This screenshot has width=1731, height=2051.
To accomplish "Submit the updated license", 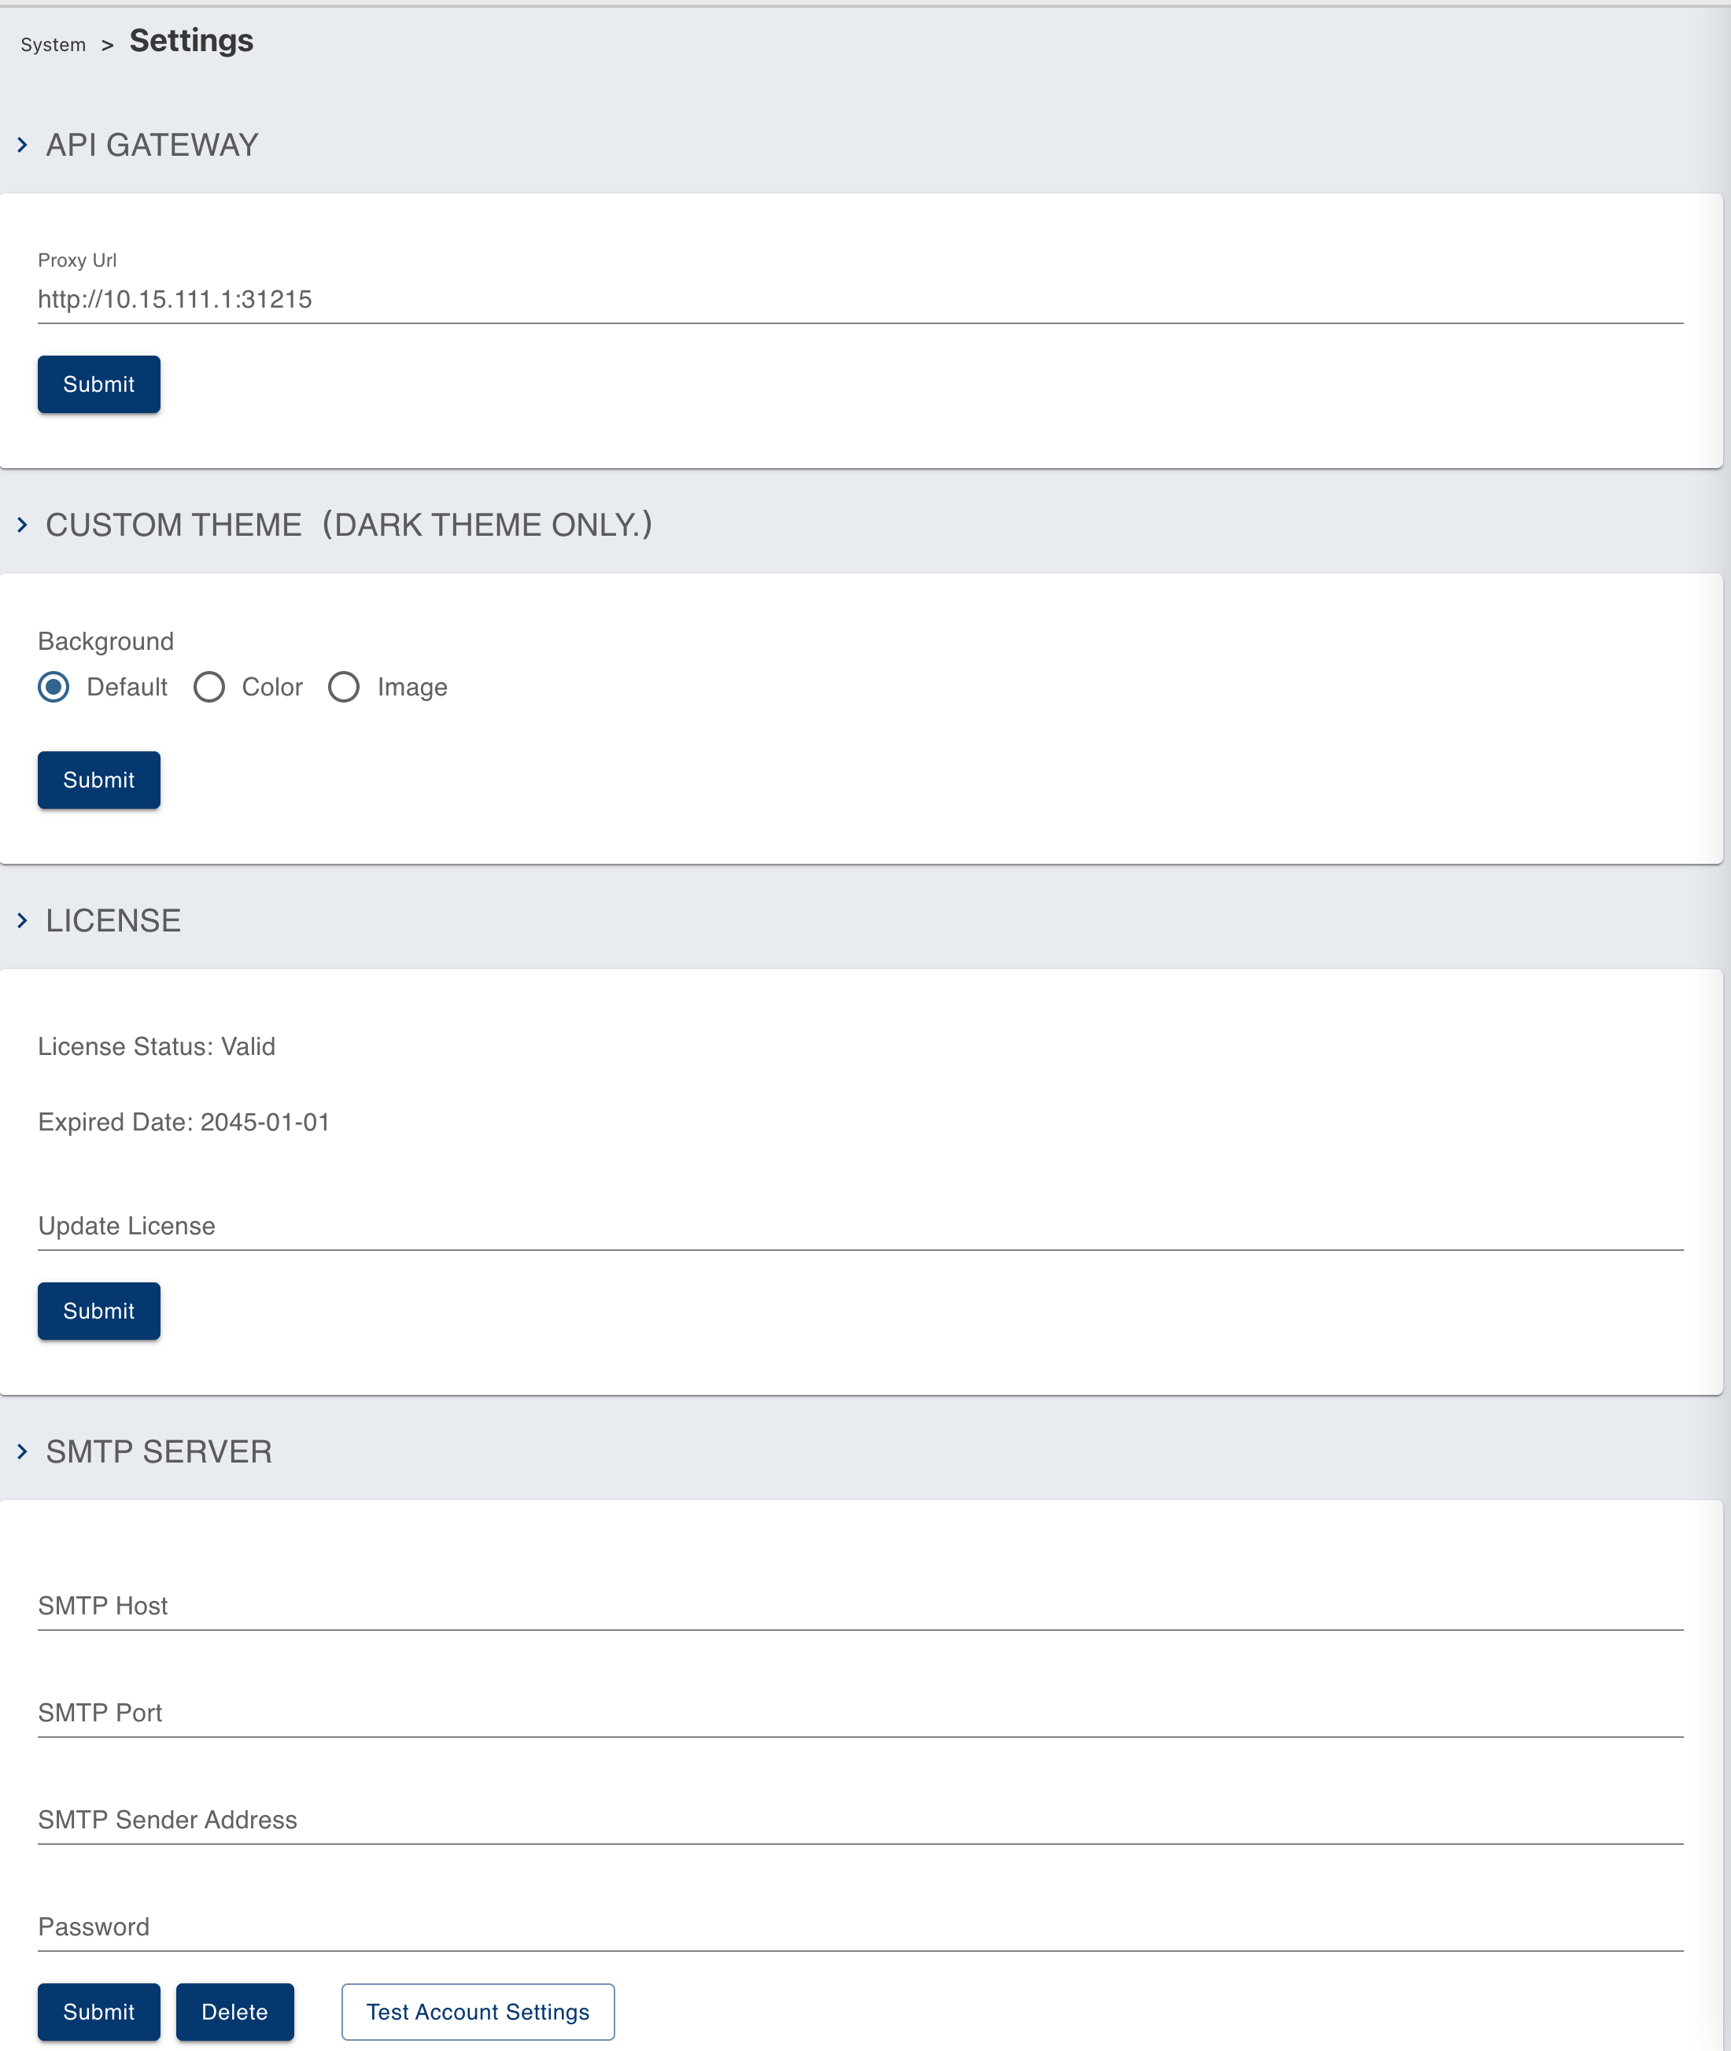I will (x=99, y=1311).
